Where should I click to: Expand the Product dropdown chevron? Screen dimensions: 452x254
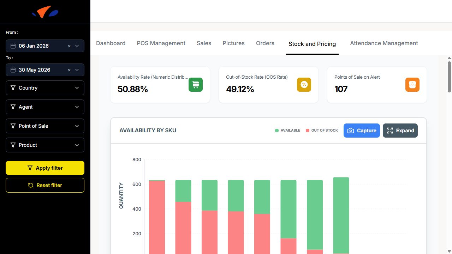pyautogui.click(x=77, y=145)
